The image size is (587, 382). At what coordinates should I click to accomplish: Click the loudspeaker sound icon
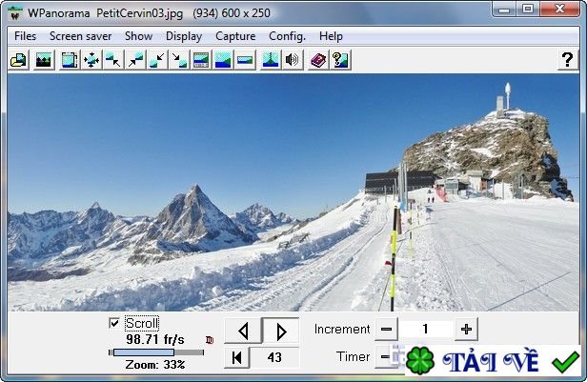[x=293, y=60]
